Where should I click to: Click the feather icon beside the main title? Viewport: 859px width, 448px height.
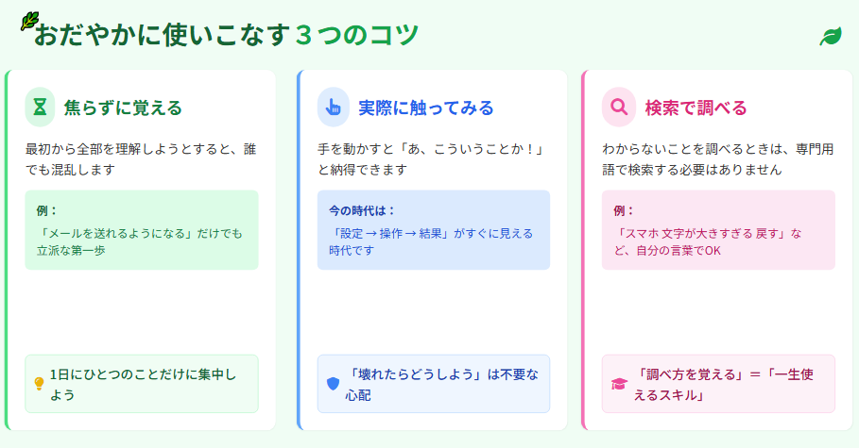pyautogui.click(x=29, y=18)
